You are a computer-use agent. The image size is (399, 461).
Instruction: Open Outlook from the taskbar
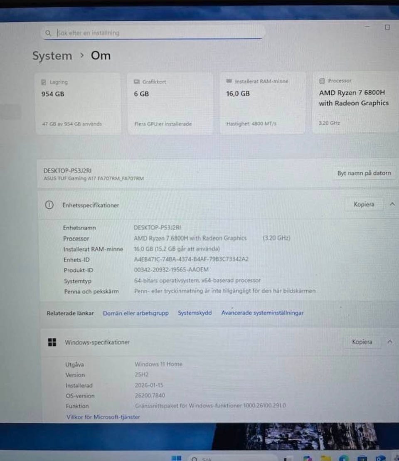click(x=380, y=459)
